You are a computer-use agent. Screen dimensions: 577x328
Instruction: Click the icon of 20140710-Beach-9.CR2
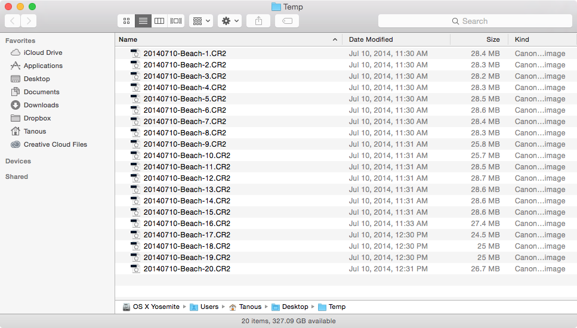coord(135,144)
